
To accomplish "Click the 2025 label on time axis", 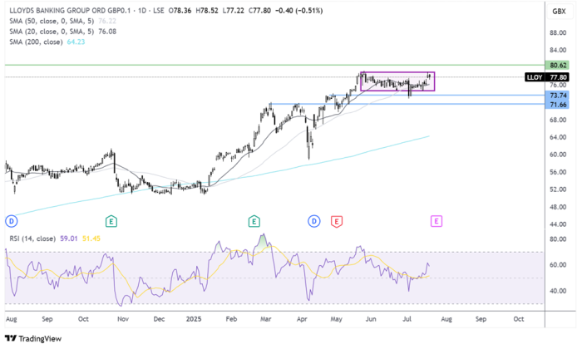I will pos(193,318).
